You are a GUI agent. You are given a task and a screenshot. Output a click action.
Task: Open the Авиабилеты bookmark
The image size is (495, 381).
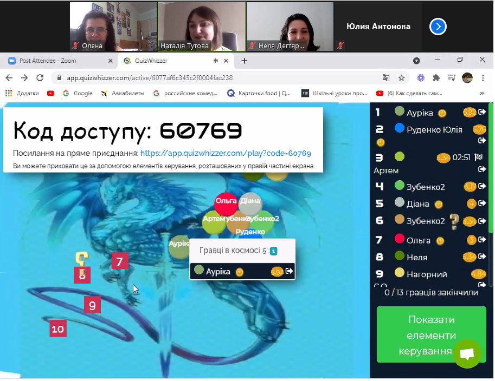pyautogui.click(x=123, y=93)
